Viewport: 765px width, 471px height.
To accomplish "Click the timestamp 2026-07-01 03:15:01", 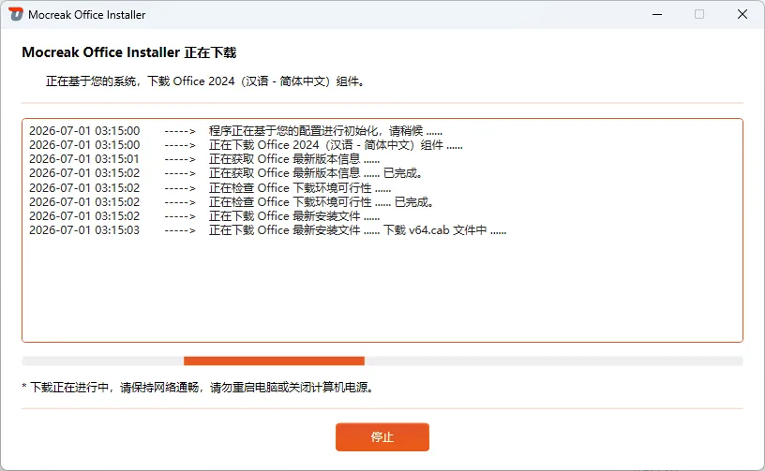I will click(84, 159).
